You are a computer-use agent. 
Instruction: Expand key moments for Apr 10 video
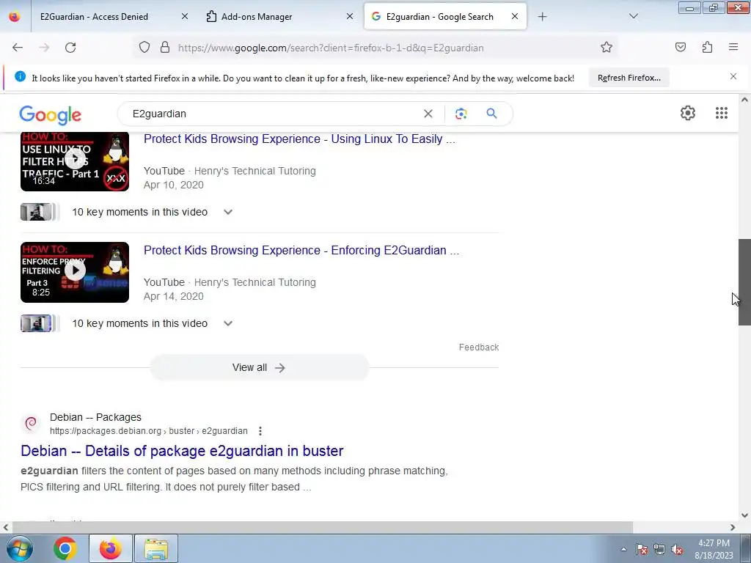[x=228, y=212]
